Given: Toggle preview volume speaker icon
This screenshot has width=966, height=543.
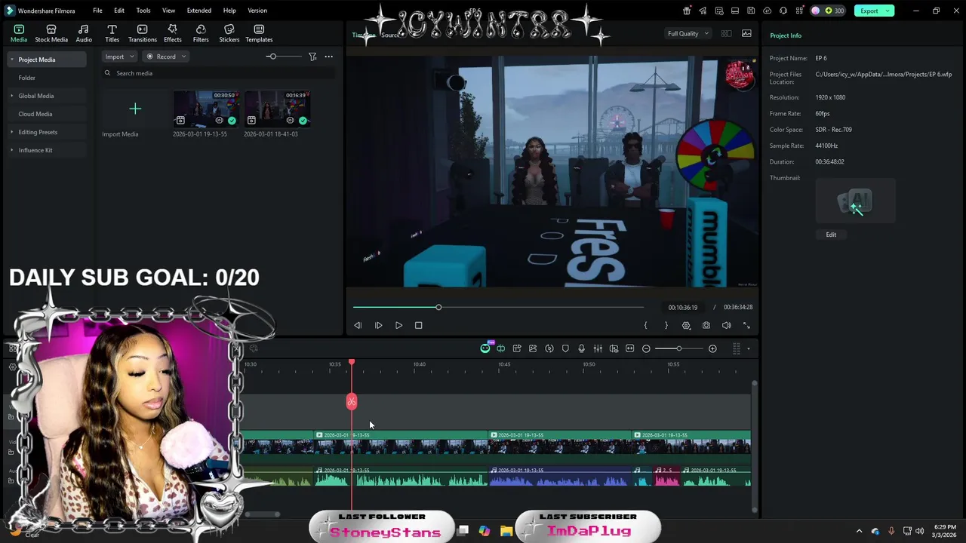Looking at the screenshot, I should [x=726, y=325].
